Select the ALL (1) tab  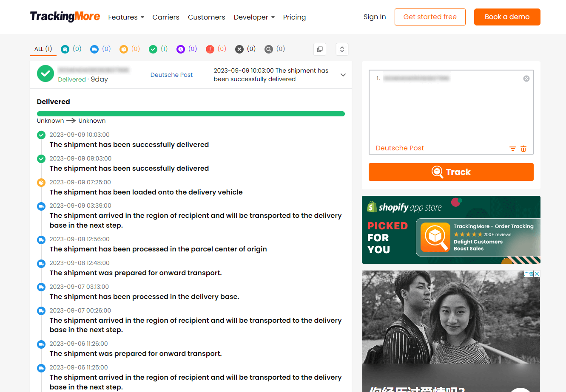point(43,49)
